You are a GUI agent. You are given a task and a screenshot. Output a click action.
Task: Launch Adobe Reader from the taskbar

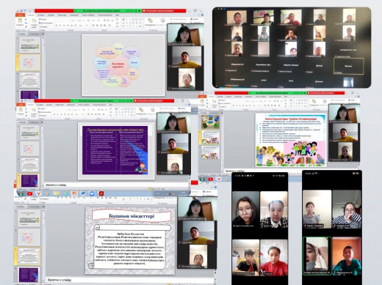pos(101,194)
